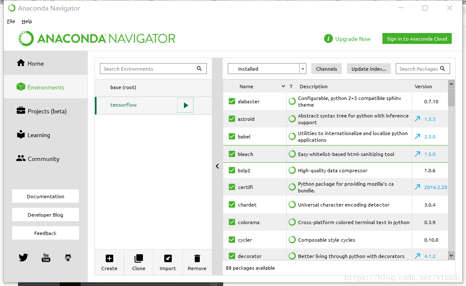Viewport: 466px width, 286px height.
Task: Collapse the environments panel with left chevron
Action: 217,166
